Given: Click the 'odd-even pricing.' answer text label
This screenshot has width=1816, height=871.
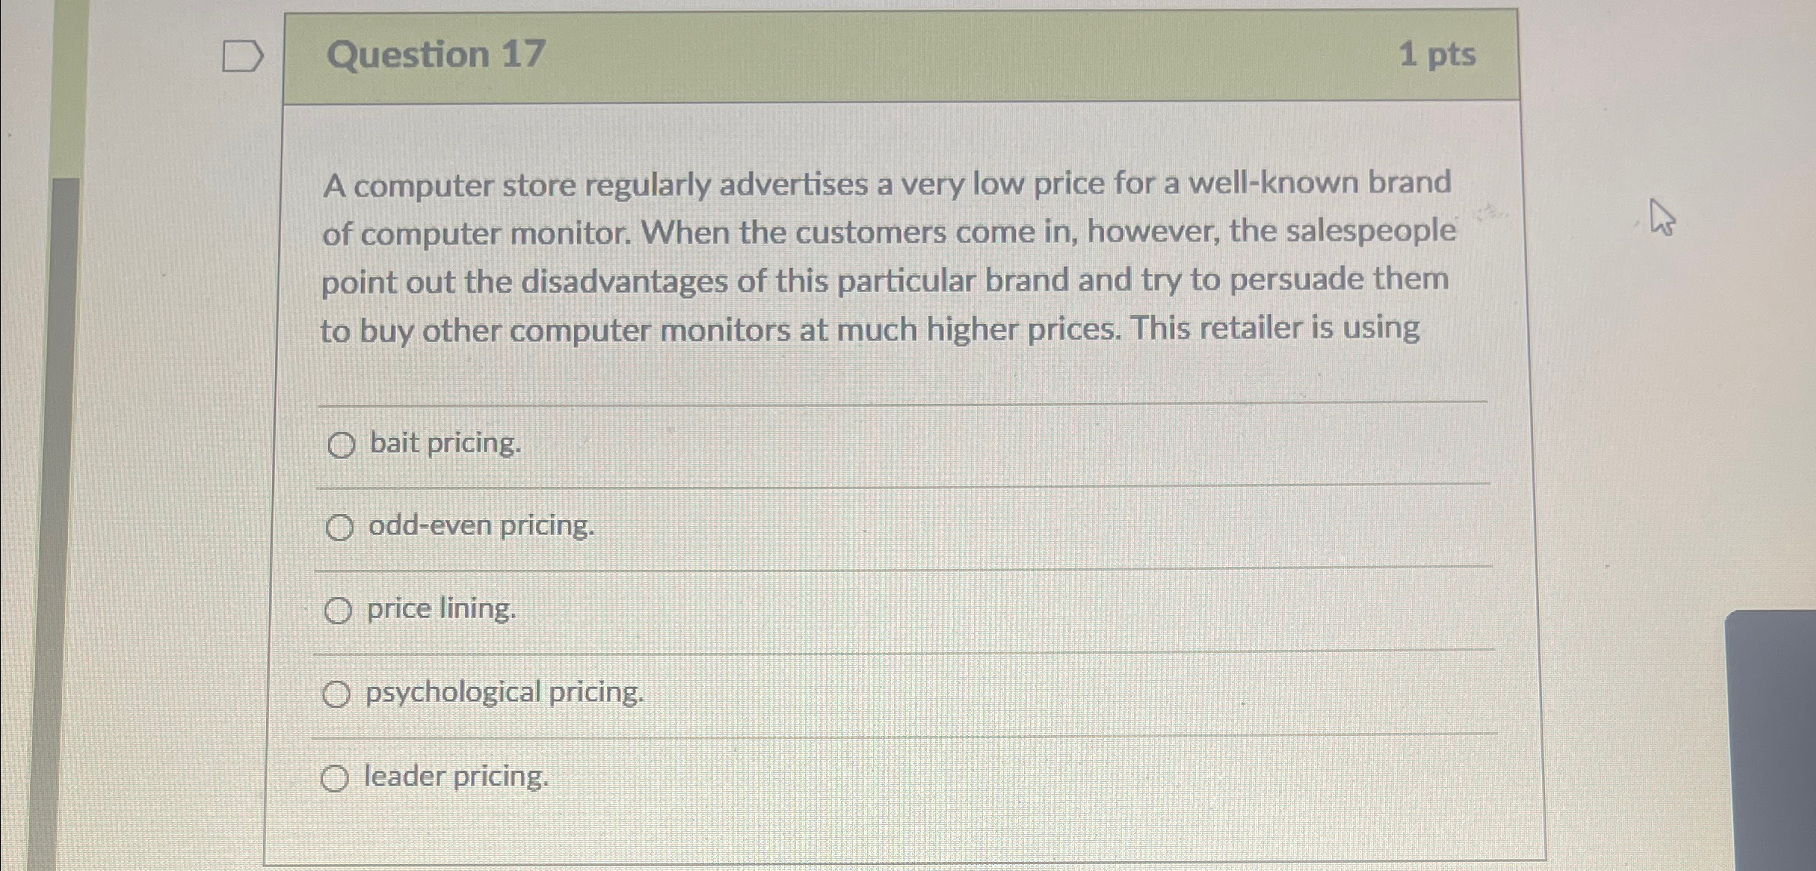Looking at the screenshot, I should pyautogui.click(x=479, y=528).
